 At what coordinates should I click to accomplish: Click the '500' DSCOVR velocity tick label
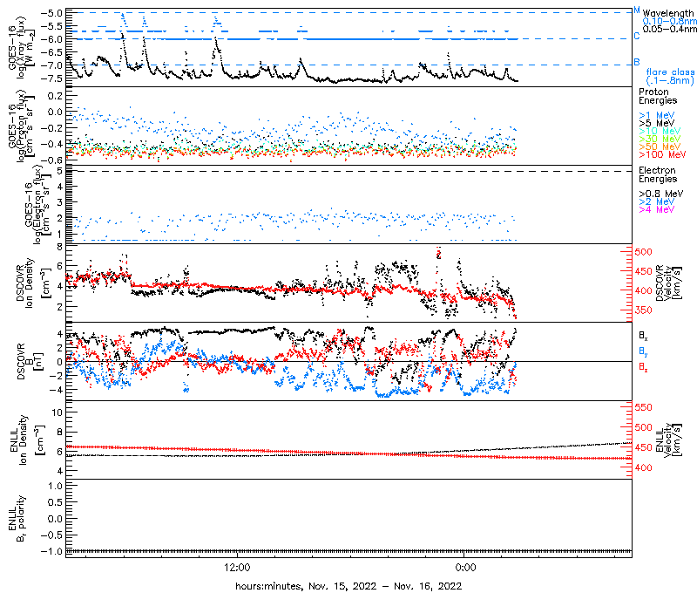click(x=643, y=252)
